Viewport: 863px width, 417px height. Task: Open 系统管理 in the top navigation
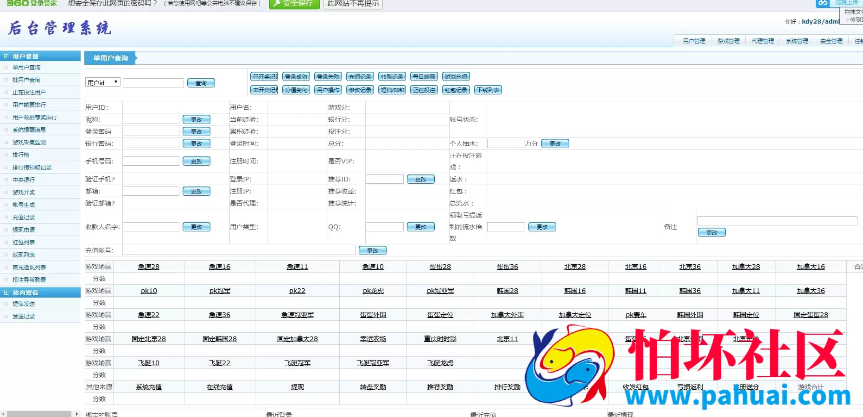797,41
